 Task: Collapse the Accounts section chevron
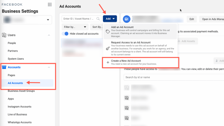pyautogui.click(x=49, y=67)
